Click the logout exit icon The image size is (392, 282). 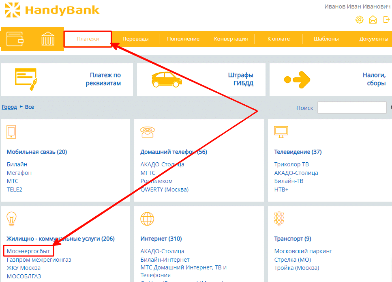point(386,19)
